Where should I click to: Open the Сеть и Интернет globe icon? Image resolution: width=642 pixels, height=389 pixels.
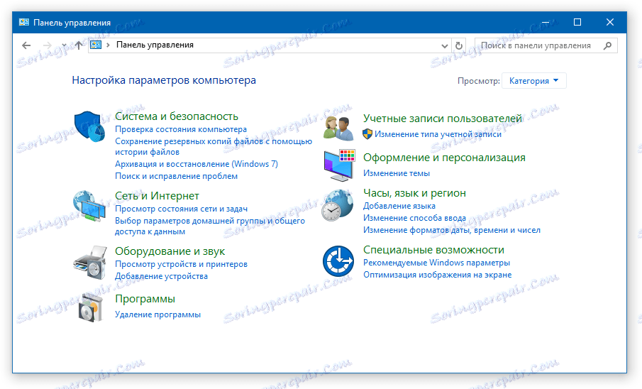(x=89, y=206)
